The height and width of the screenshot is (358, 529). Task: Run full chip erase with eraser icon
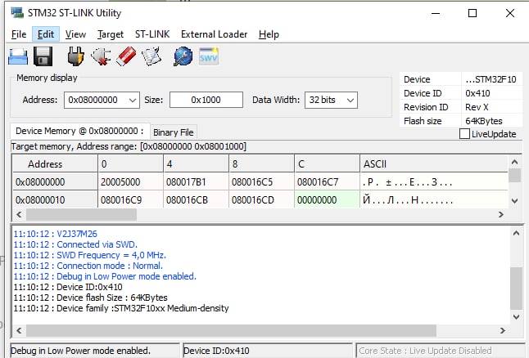click(x=126, y=56)
